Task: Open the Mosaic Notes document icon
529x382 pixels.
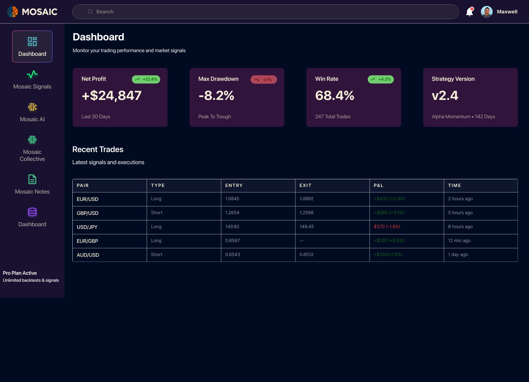Action: click(x=32, y=179)
